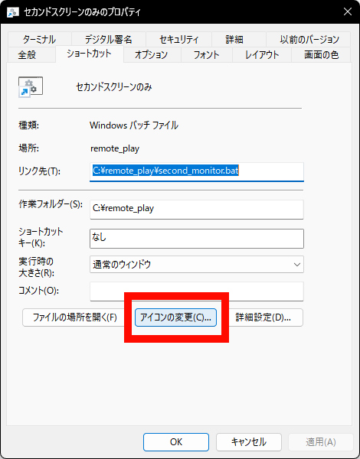360x459 pixels.
Task: Open 詳細設定 advanced settings
Action: pyautogui.click(x=263, y=317)
